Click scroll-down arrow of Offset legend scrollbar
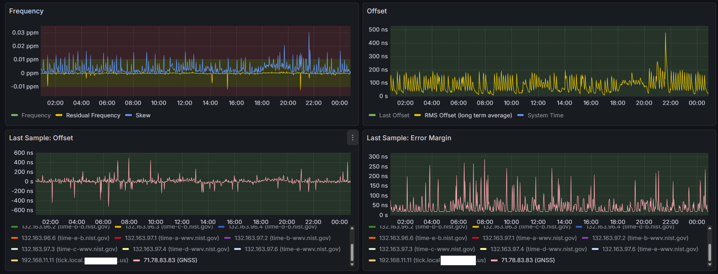Image resolution: width=718 pixels, height=274 pixels. tap(352, 264)
